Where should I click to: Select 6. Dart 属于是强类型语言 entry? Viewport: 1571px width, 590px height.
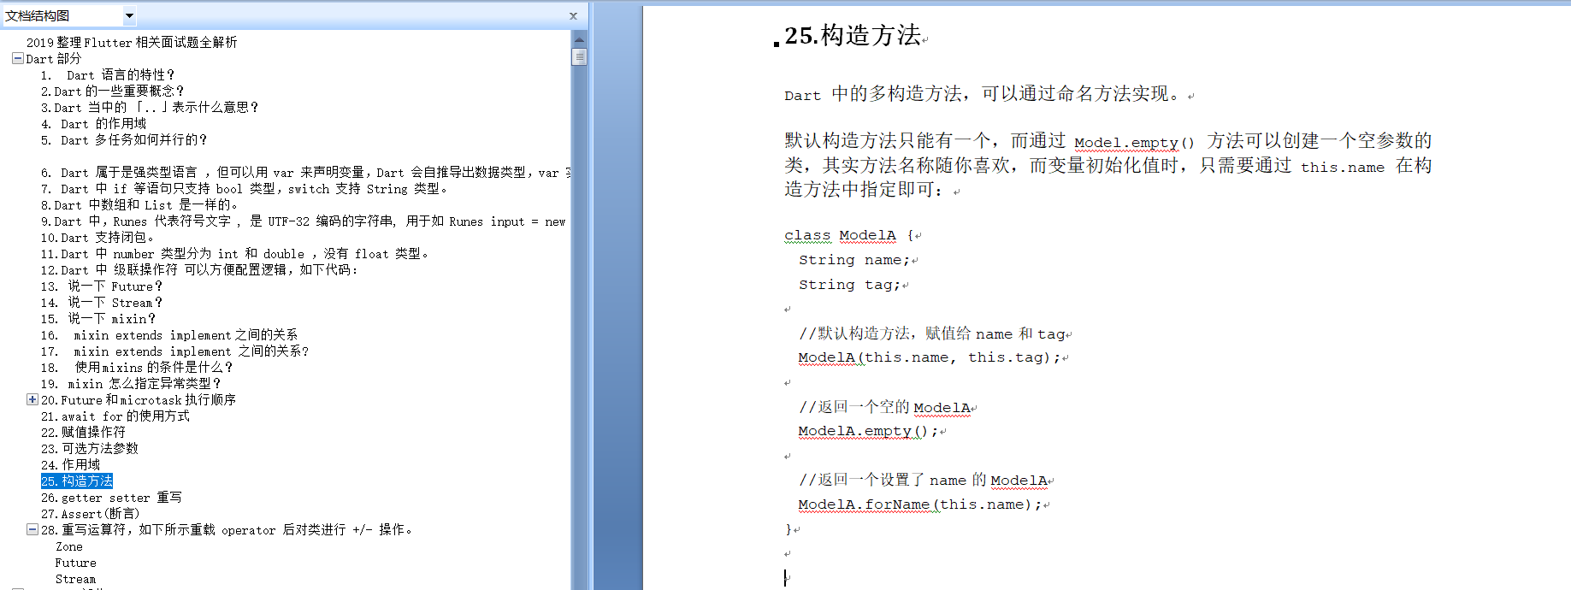(305, 172)
